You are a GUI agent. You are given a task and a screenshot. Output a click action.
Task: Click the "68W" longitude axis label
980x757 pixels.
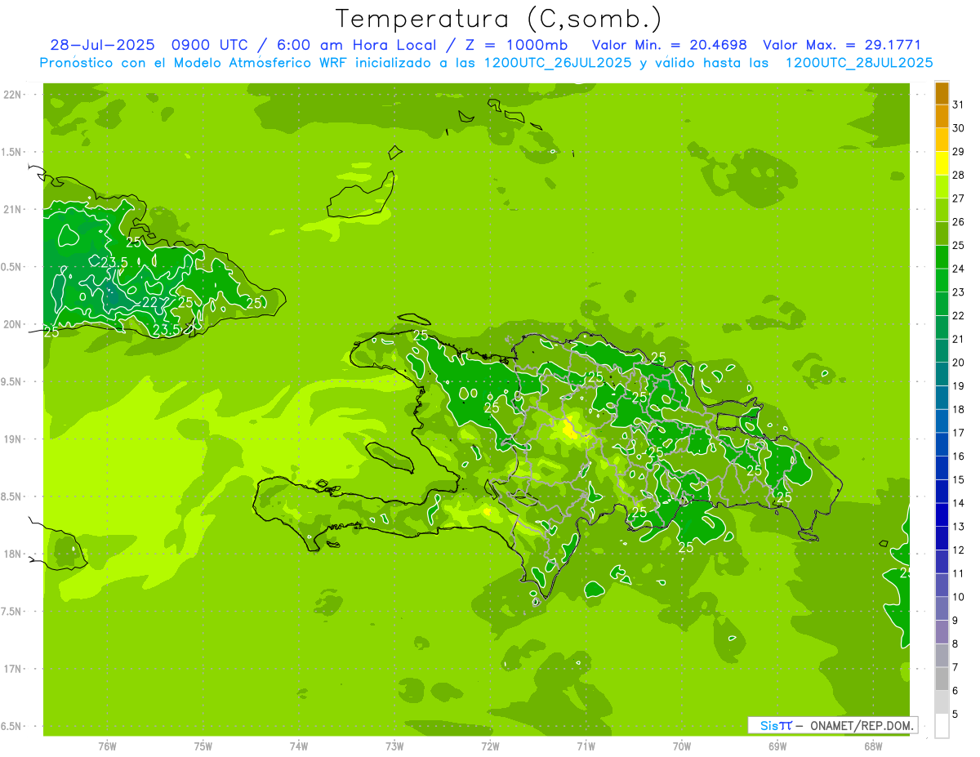[873, 746]
